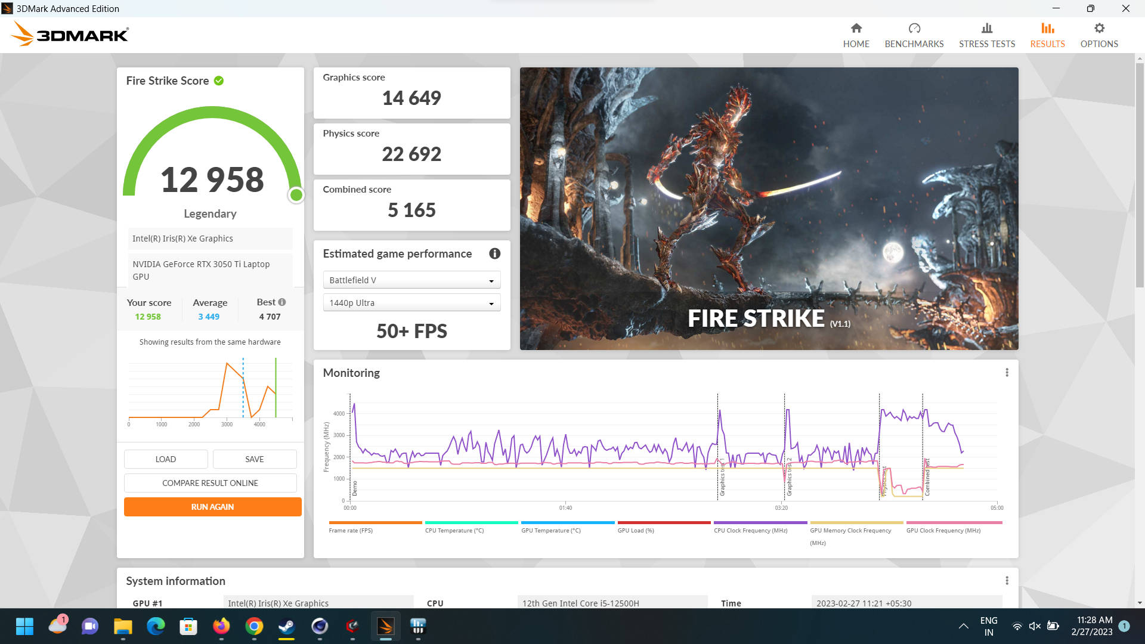The height and width of the screenshot is (644, 1145).
Task: Open the Monitoring panel three-dot menu
Action: pos(1007,373)
